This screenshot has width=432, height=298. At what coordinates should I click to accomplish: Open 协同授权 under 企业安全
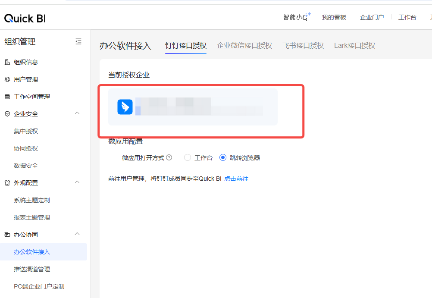pyautogui.click(x=26, y=148)
